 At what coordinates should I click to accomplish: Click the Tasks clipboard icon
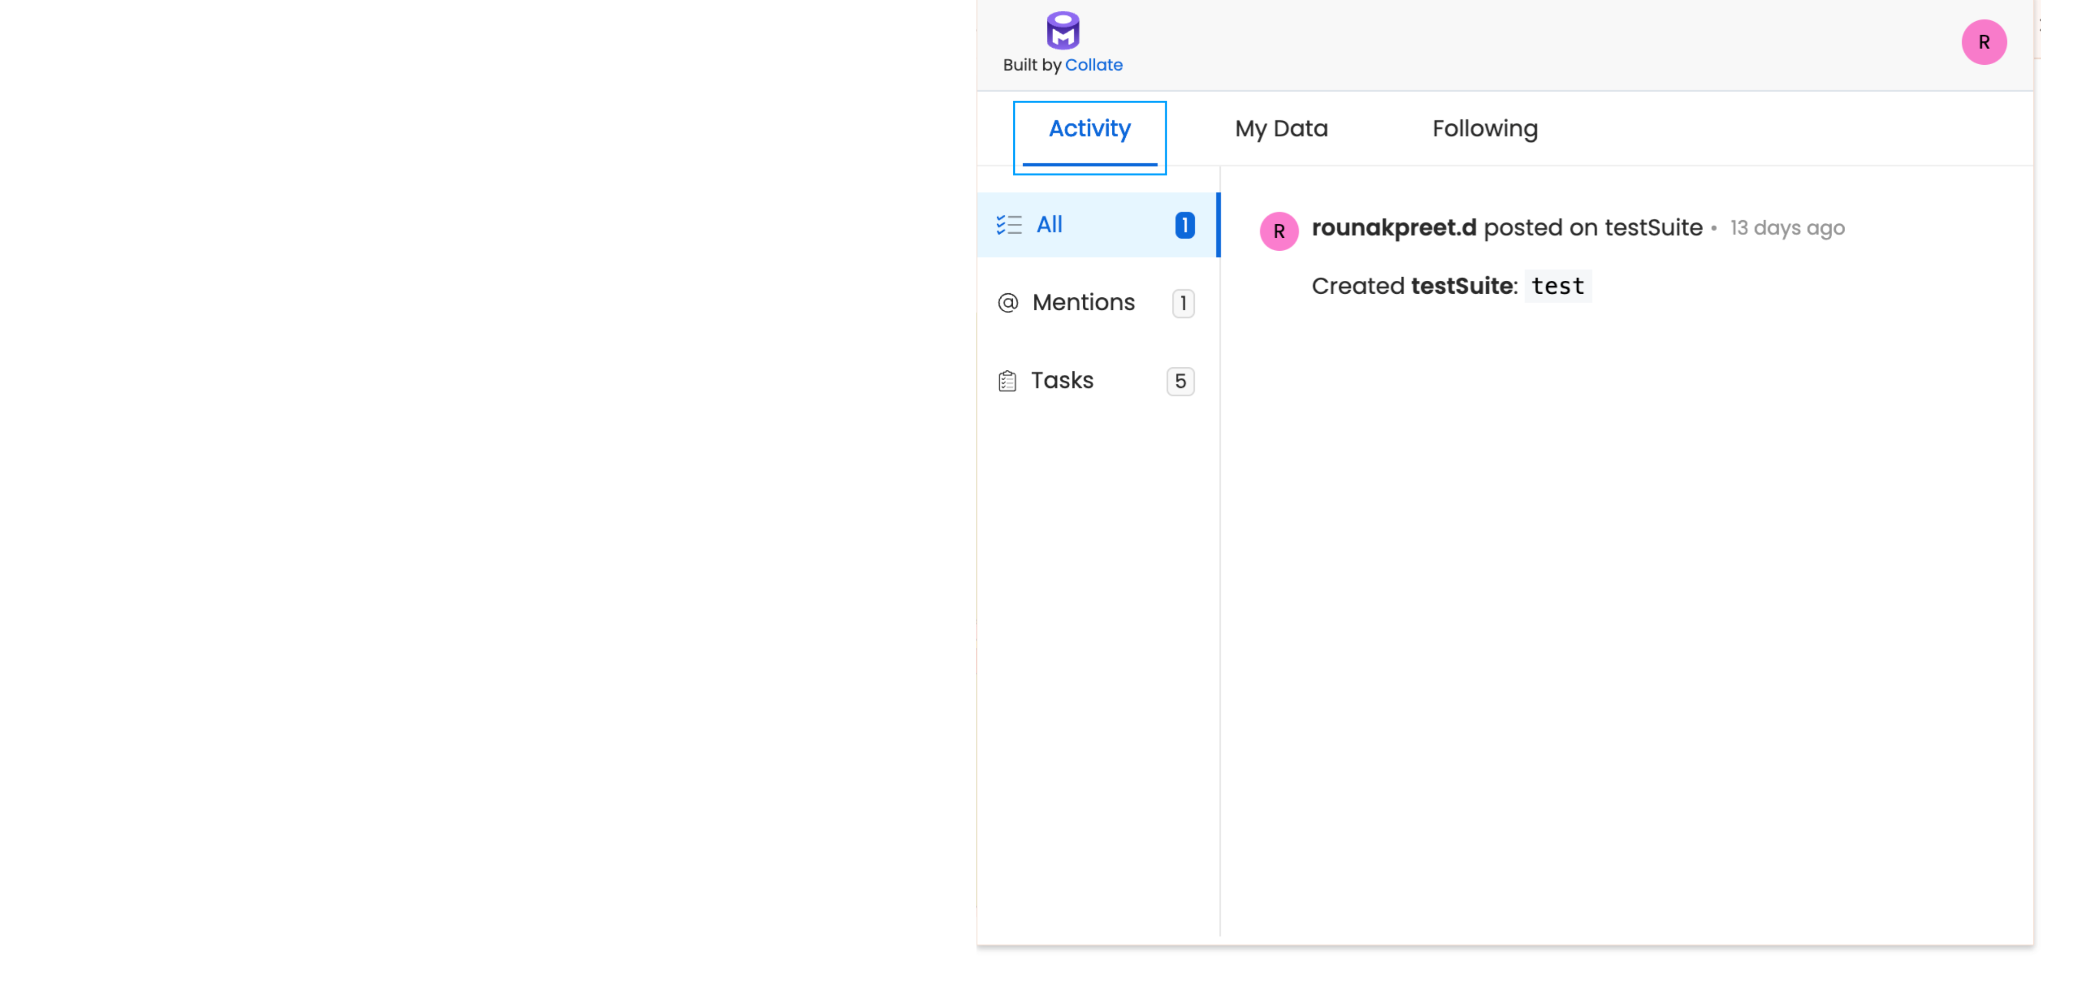tap(1007, 379)
